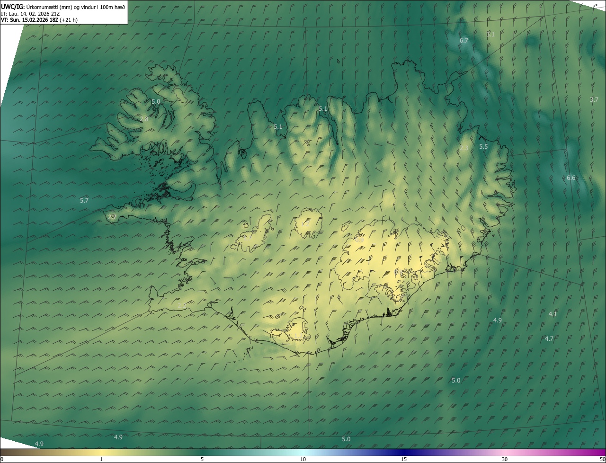This screenshot has height=463, width=606.
Task: Click the colour scale tick label '0'
Action: 2,459
